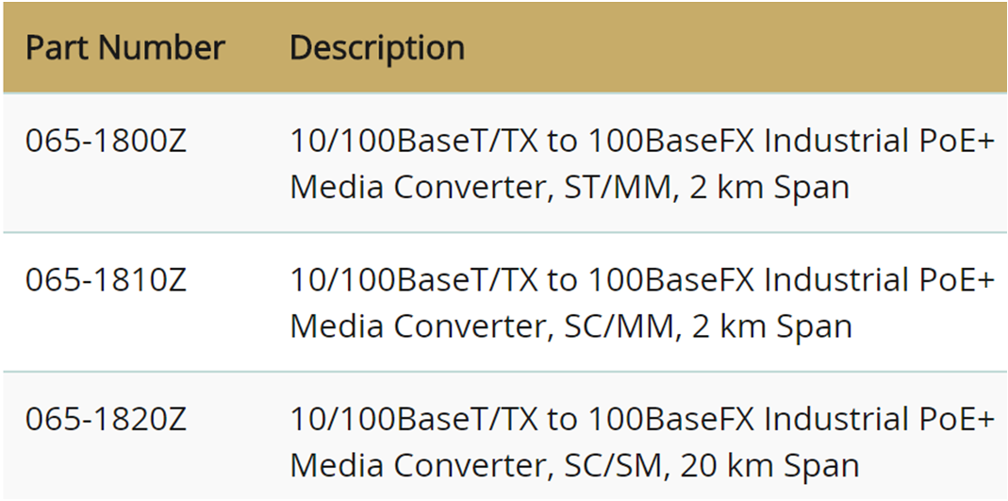The height and width of the screenshot is (501, 1008).
Task: Click 'Media Converter' in the second row
Action: point(422,326)
